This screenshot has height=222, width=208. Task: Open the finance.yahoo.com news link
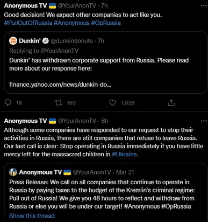point(60,85)
